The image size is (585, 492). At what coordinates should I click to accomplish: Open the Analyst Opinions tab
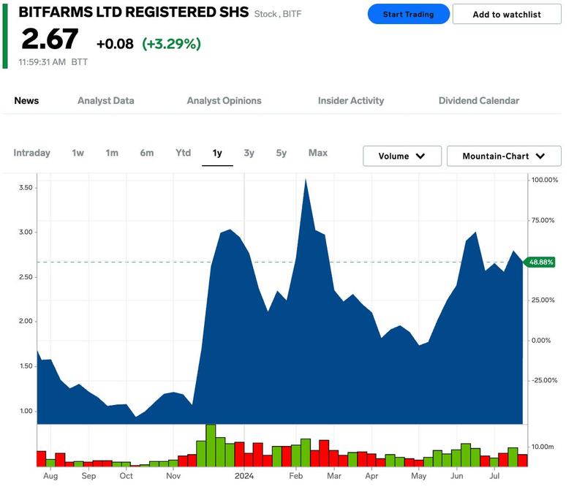(224, 101)
